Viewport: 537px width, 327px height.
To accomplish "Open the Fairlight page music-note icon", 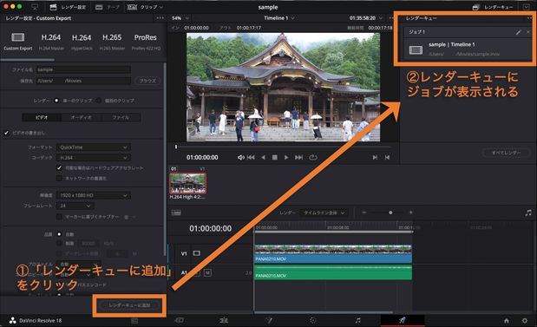I will tap(358, 320).
